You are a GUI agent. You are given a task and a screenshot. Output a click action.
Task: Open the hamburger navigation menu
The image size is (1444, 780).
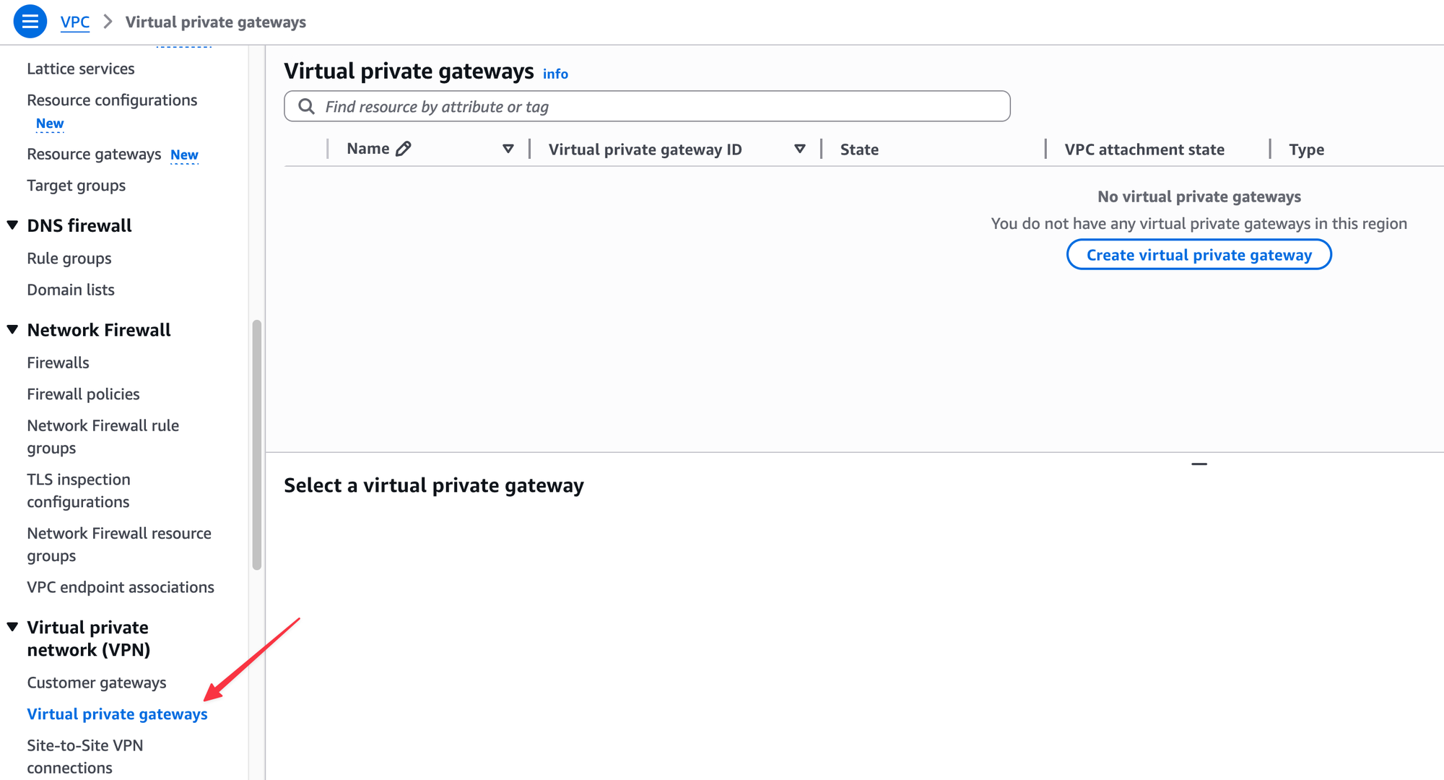point(30,22)
